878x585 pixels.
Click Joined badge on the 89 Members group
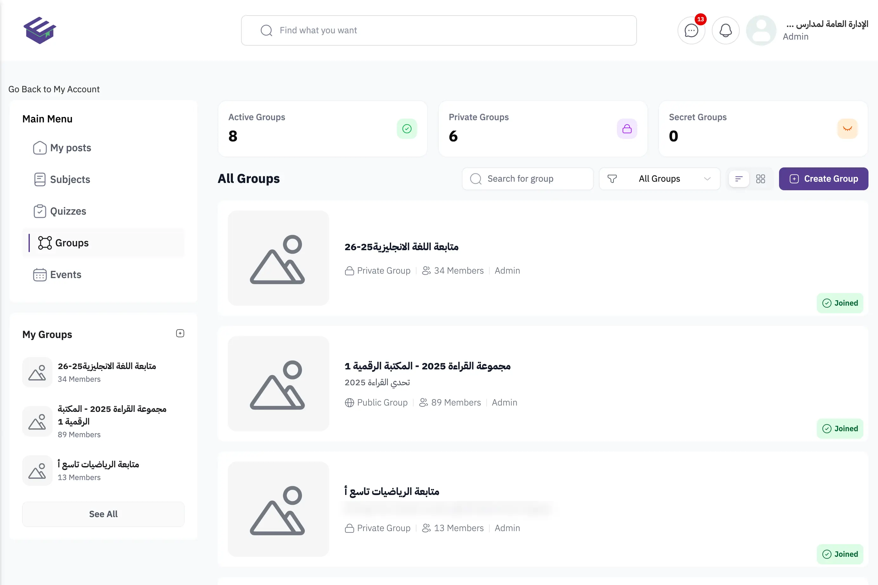point(840,428)
